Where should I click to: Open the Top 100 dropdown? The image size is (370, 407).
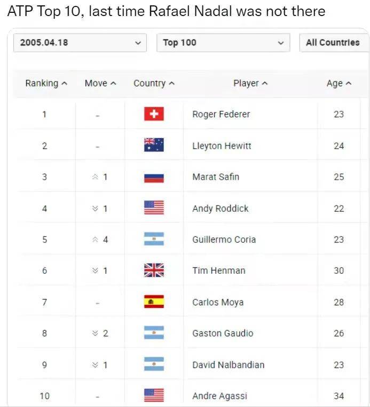click(x=223, y=43)
